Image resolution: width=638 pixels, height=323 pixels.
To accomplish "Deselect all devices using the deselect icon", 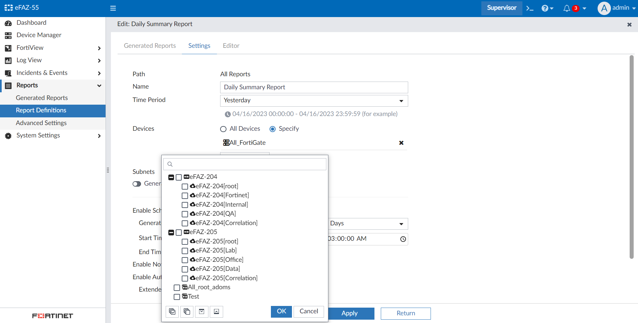I will tap(187, 311).
